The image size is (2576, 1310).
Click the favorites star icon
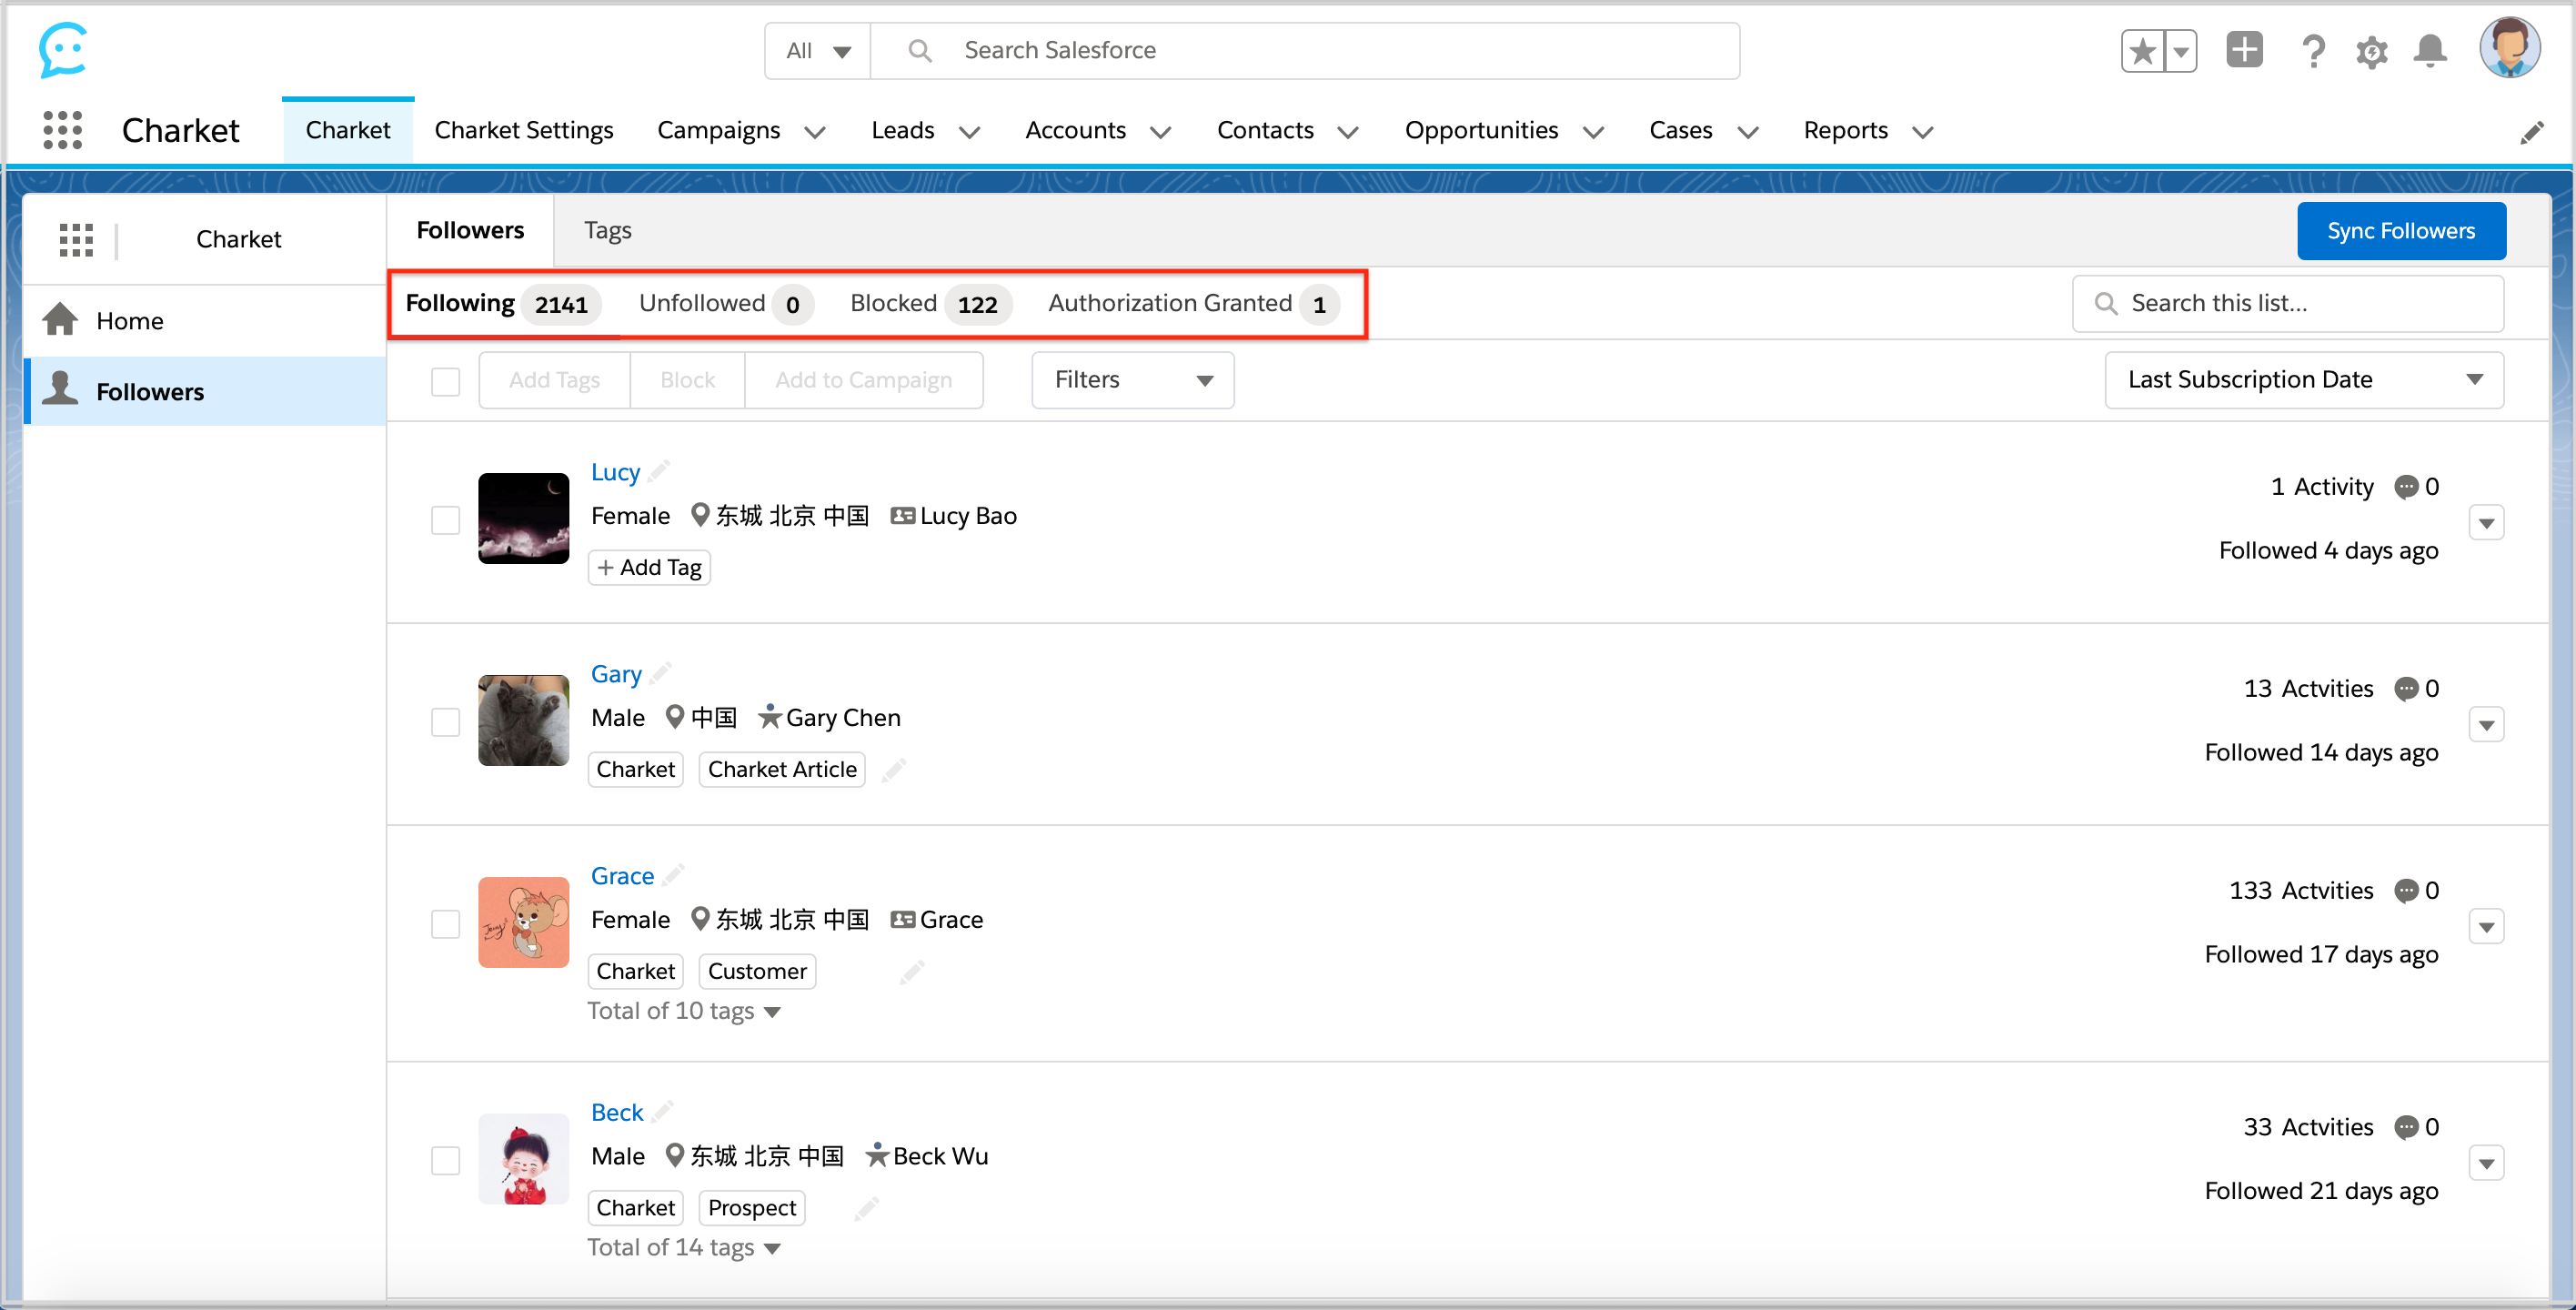click(2142, 51)
